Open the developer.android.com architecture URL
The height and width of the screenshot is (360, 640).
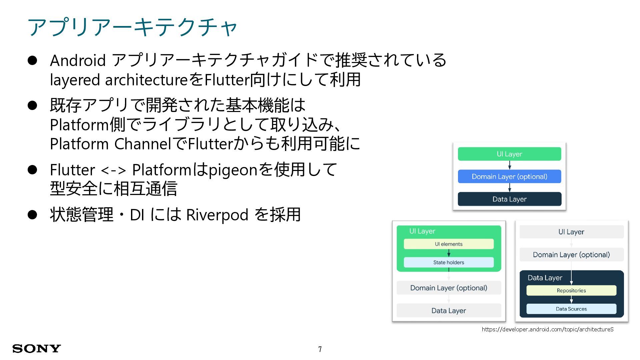[x=548, y=329]
